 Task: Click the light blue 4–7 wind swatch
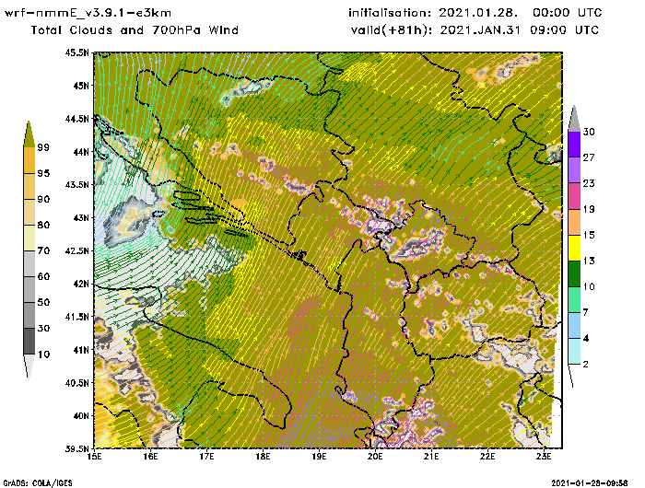(574, 326)
